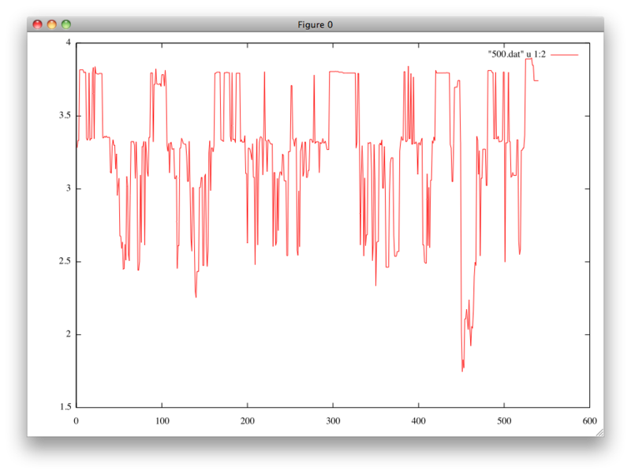Click the window resize grip corner
The height and width of the screenshot is (474, 631).
pyautogui.click(x=599, y=432)
